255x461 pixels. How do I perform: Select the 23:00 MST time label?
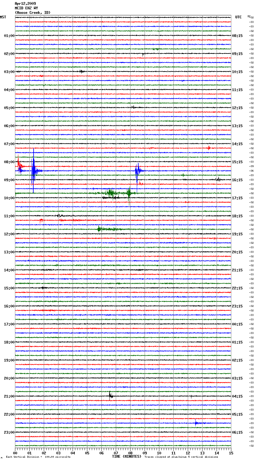tap(9, 432)
